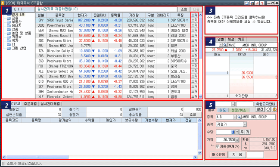Click the 소개 button on SDS row

pos(194,41)
